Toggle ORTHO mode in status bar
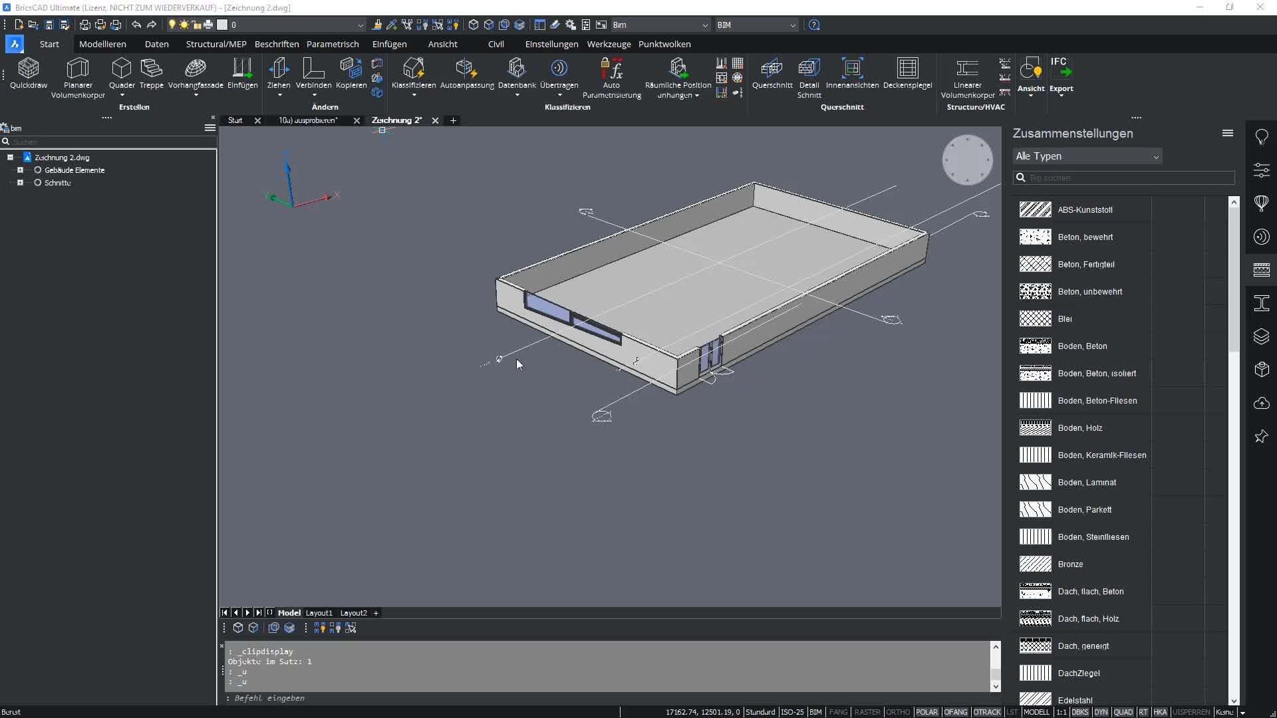The image size is (1277, 718). (x=898, y=712)
